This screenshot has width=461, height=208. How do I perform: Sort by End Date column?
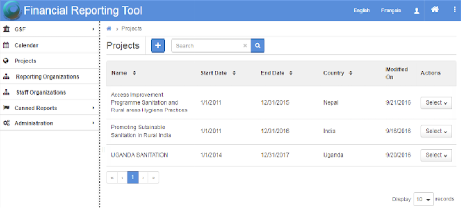tap(291, 73)
